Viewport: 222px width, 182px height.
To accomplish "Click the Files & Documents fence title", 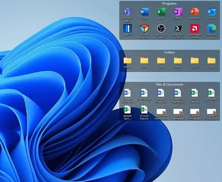I will [170, 85].
